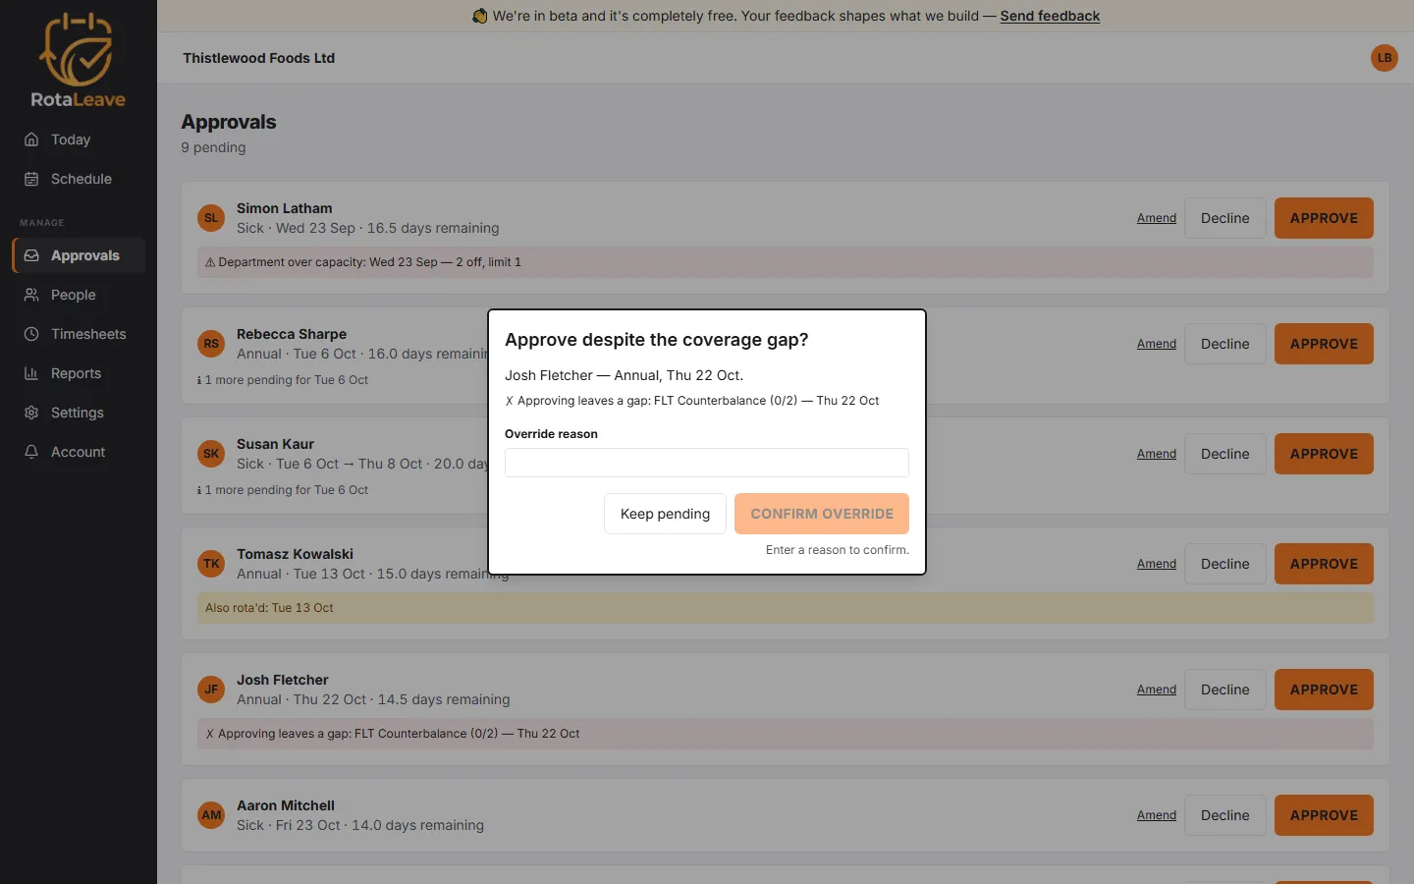
Task: Click Simon Latham's SL avatar
Action: [x=211, y=218]
